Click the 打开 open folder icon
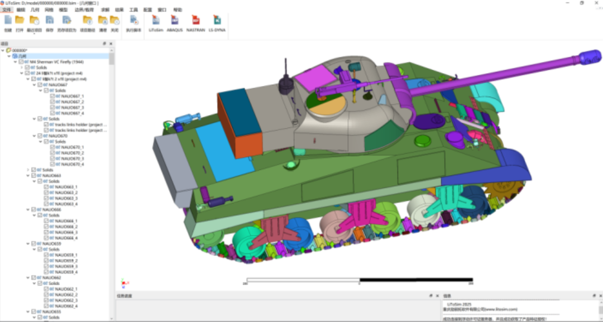 20,20
